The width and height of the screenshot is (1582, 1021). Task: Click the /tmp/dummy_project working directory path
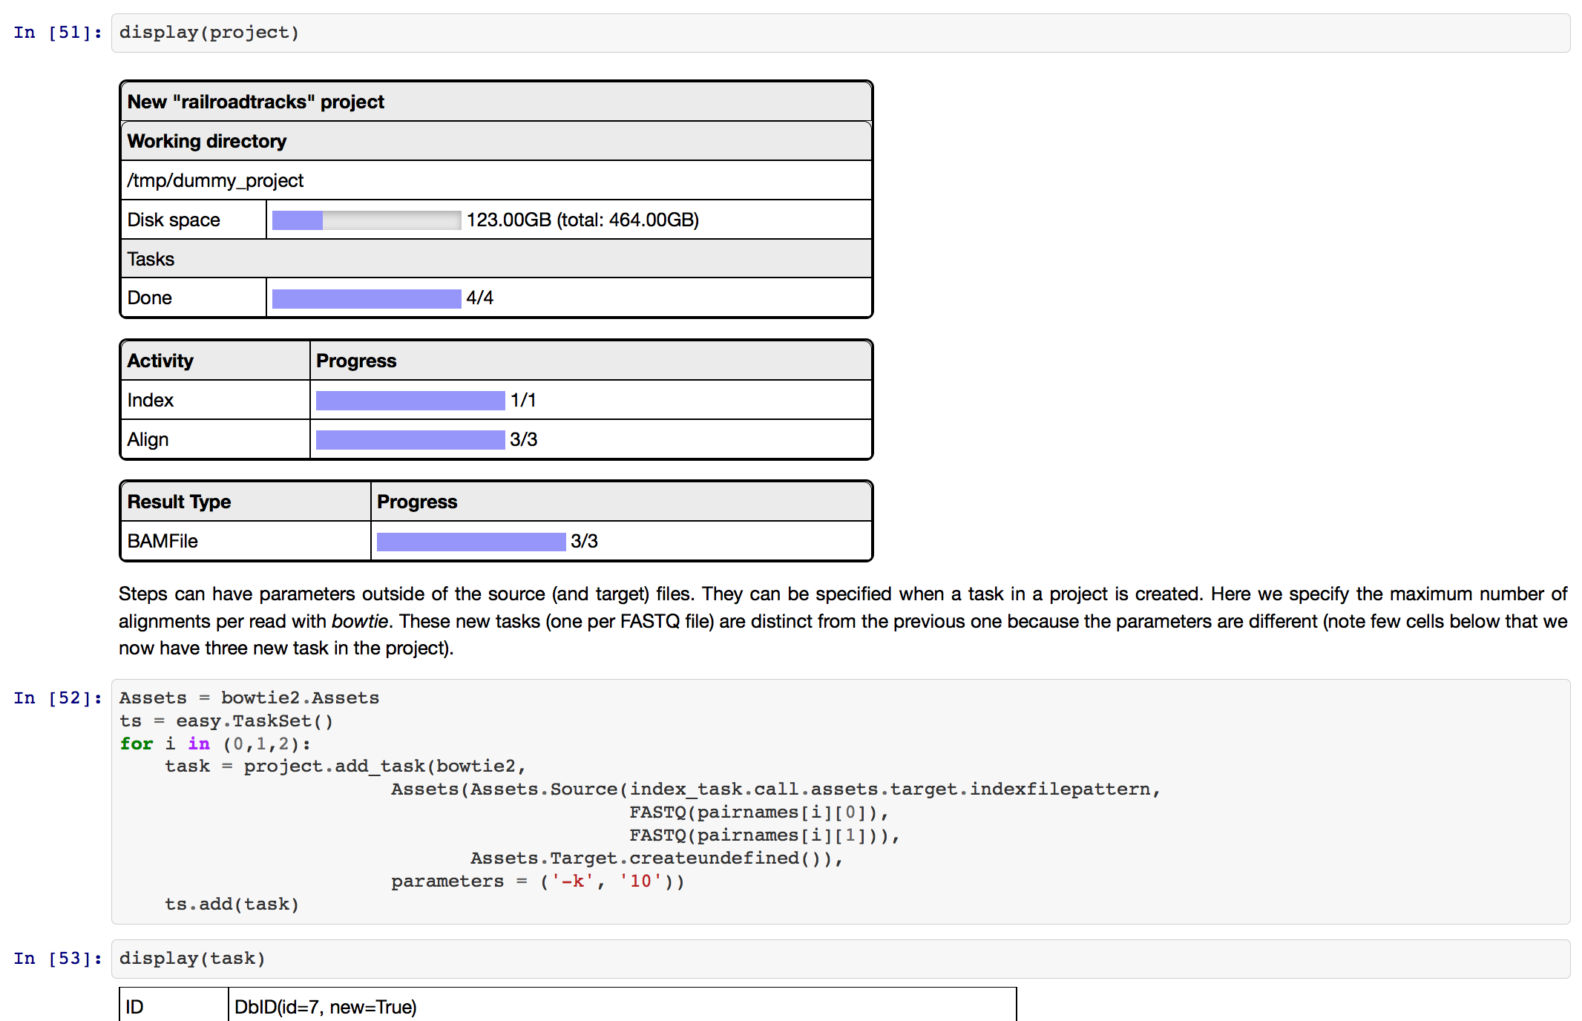tap(215, 181)
